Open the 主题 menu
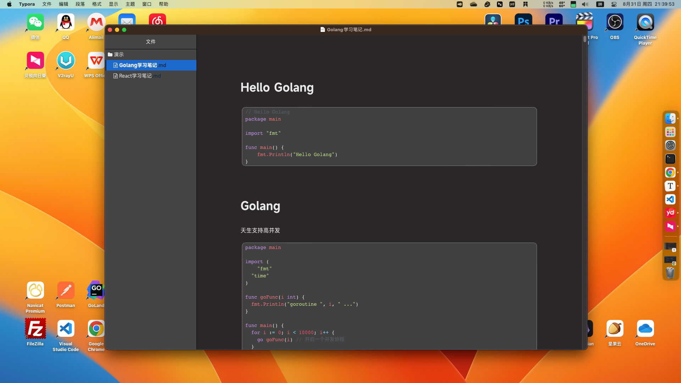The height and width of the screenshot is (383, 681). click(130, 4)
